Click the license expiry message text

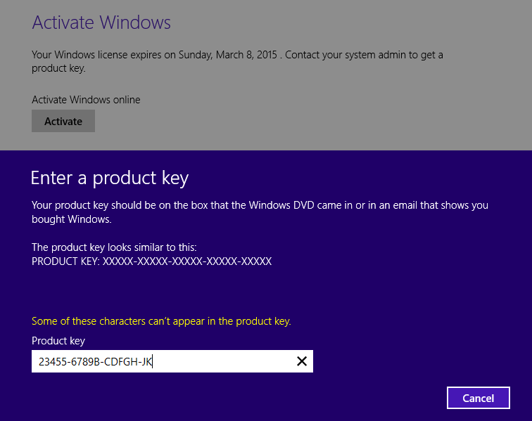click(237, 61)
